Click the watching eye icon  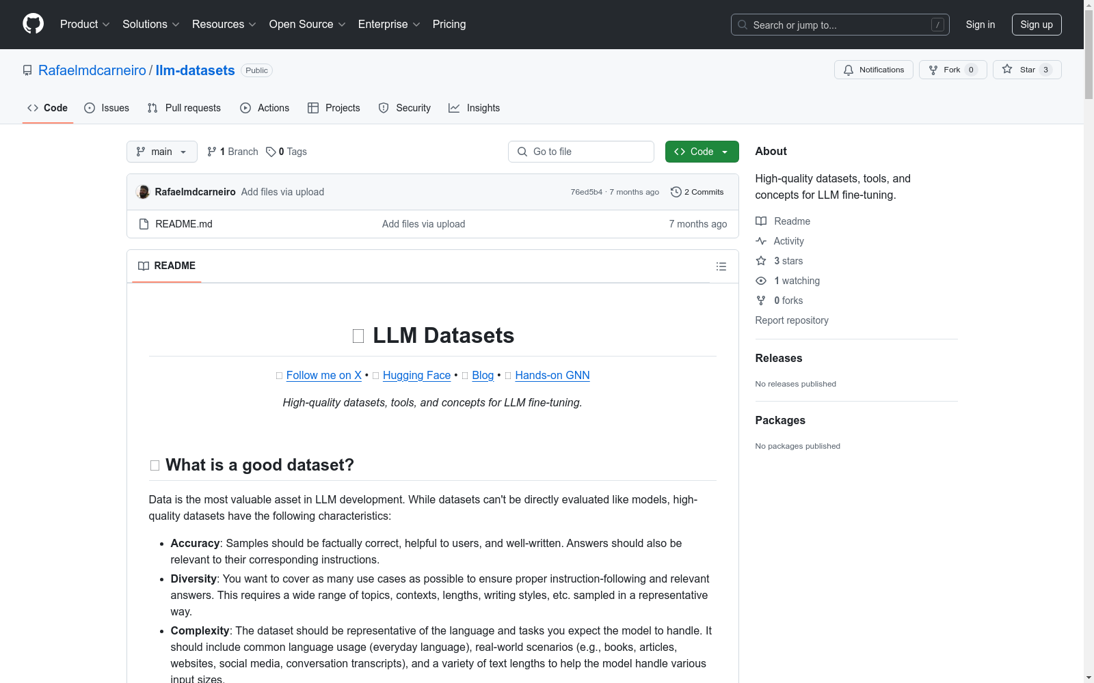[x=761, y=281]
